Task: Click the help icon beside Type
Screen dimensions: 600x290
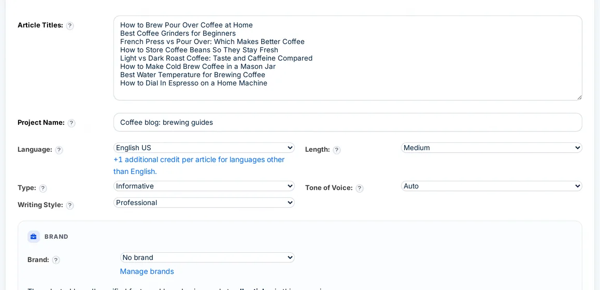Action: point(43,188)
